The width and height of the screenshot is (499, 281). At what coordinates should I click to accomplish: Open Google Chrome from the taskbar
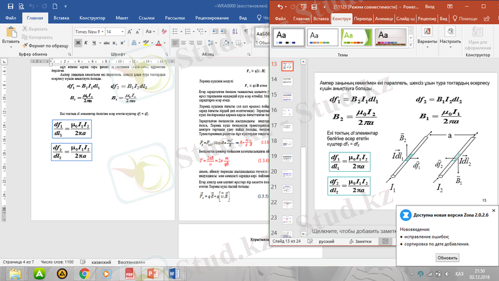pyautogui.click(x=84, y=273)
